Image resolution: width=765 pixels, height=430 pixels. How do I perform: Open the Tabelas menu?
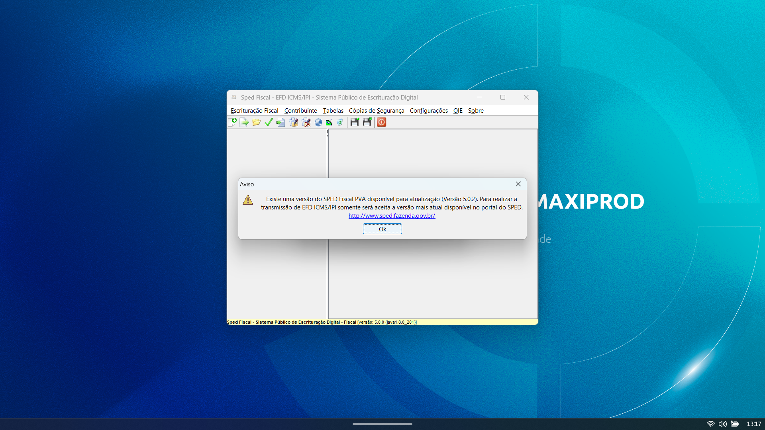coord(333,111)
